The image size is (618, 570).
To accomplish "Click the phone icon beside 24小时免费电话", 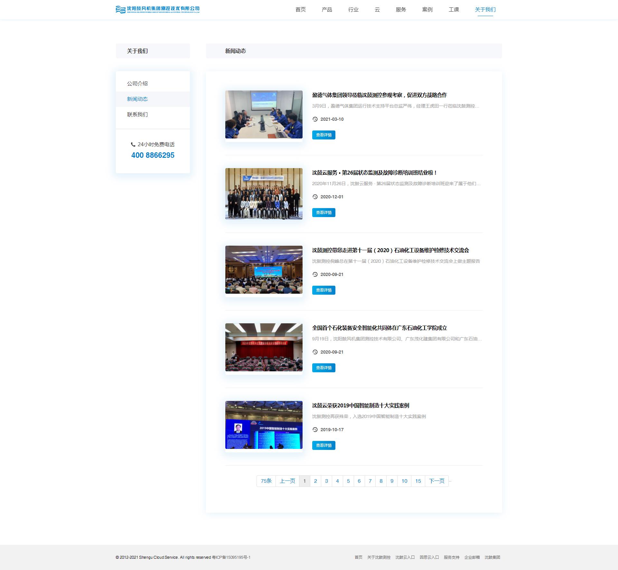I will click(x=133, y=145).
